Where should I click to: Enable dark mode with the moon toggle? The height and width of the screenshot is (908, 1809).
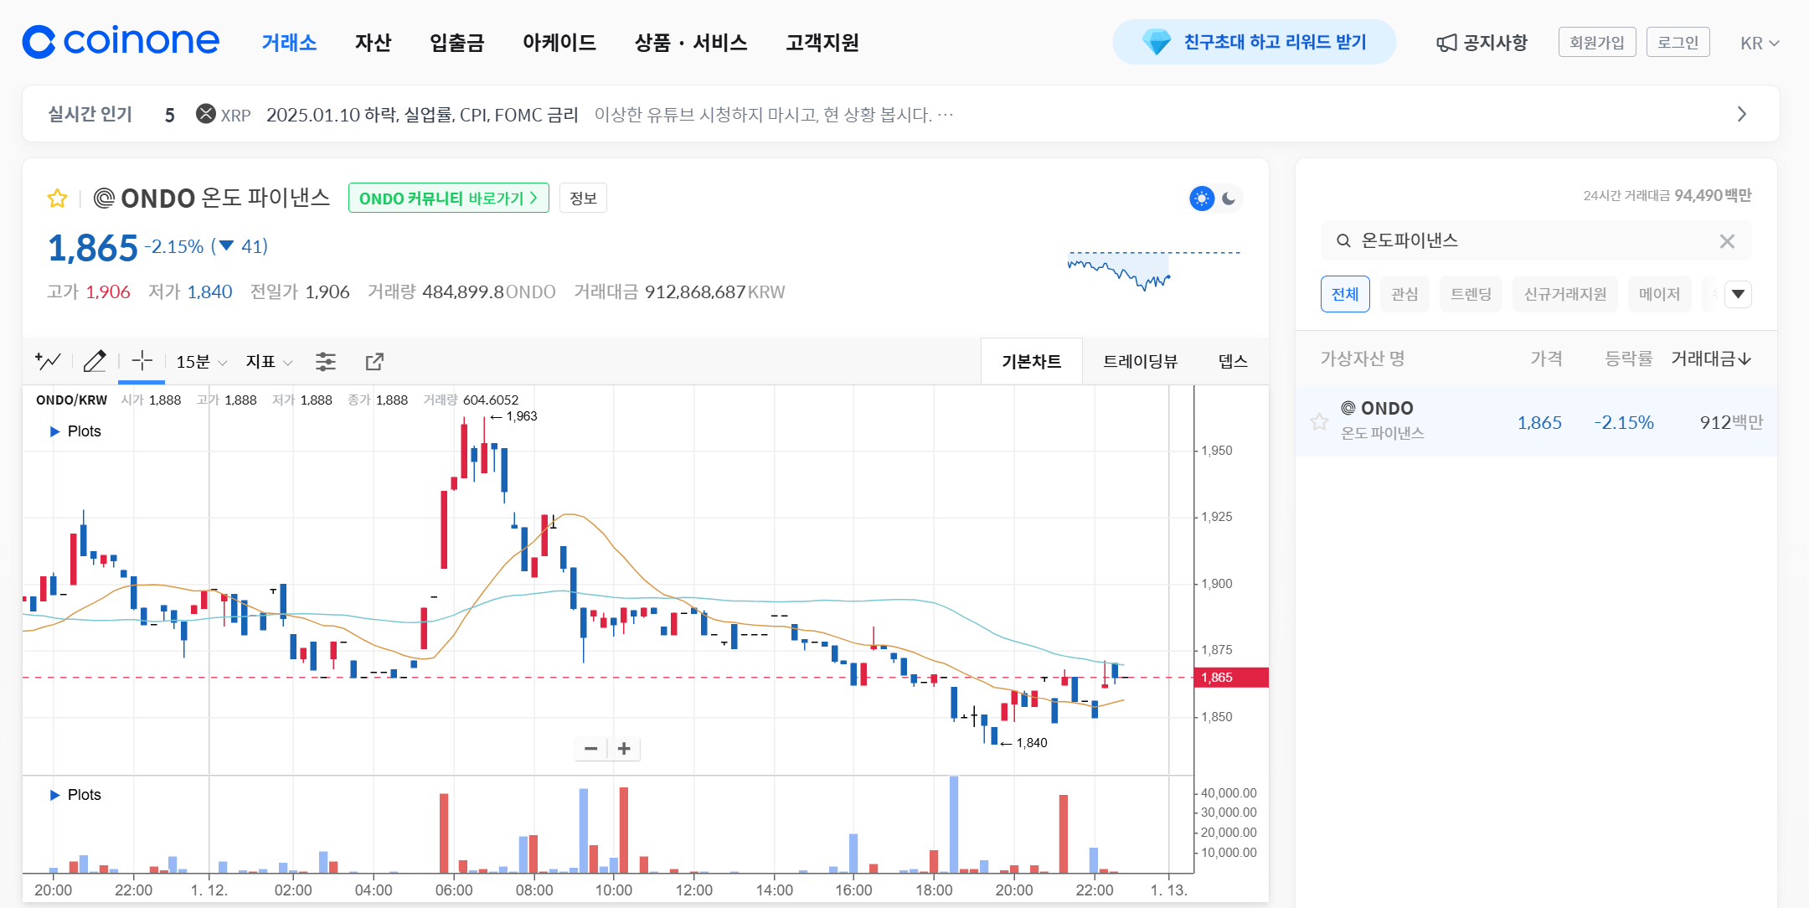(x=1229, y=198)
